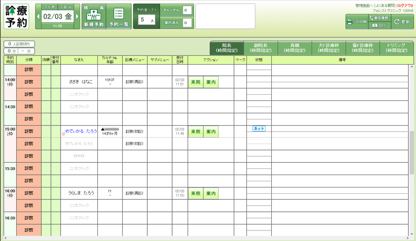
Task: Open 予約一覧 list icon
Action: pyautogui.click(x=119, y=16)
